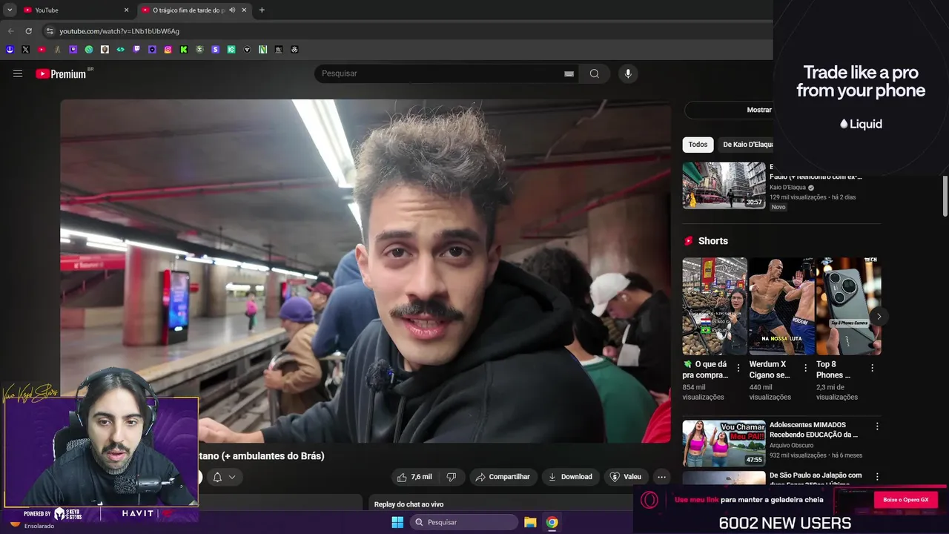Image resolution: width=949 pixels, height=534 pixels.
Task: Select the De Kaio D'Elaqua chip
Action: pyautogui.click(x=747, y=145)
